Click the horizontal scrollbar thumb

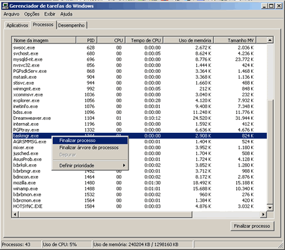coord(106,214)
